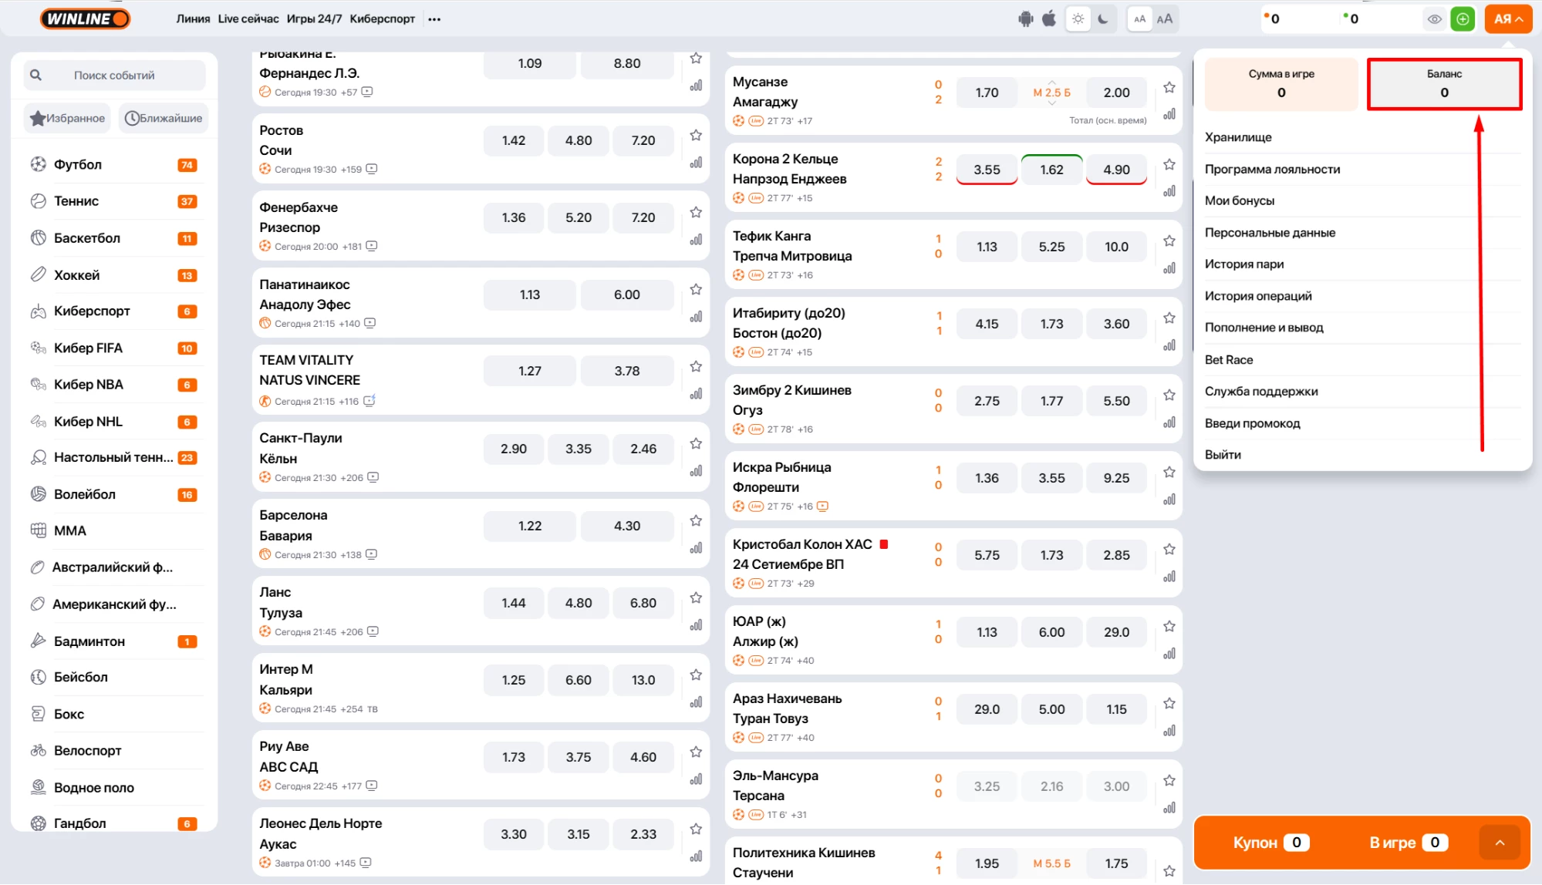1542x885 pixels.
Task: Select the Киберспорт header tab
Action: click(382, 19)
